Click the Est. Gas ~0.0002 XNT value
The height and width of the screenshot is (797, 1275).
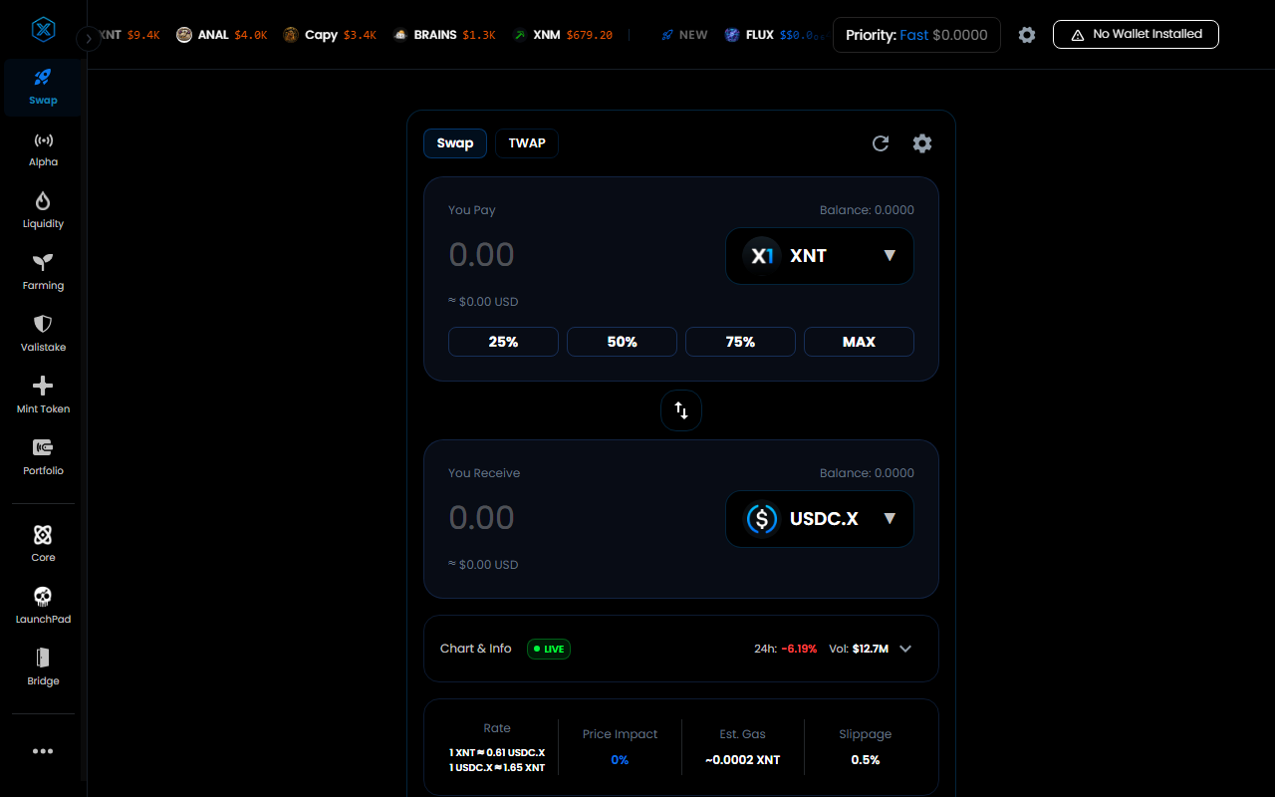click(x=743, y=760)
